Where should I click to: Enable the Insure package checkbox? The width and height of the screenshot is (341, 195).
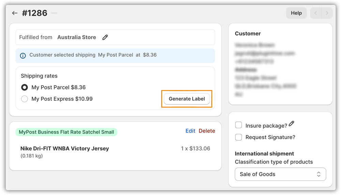[x=239, y=125]
